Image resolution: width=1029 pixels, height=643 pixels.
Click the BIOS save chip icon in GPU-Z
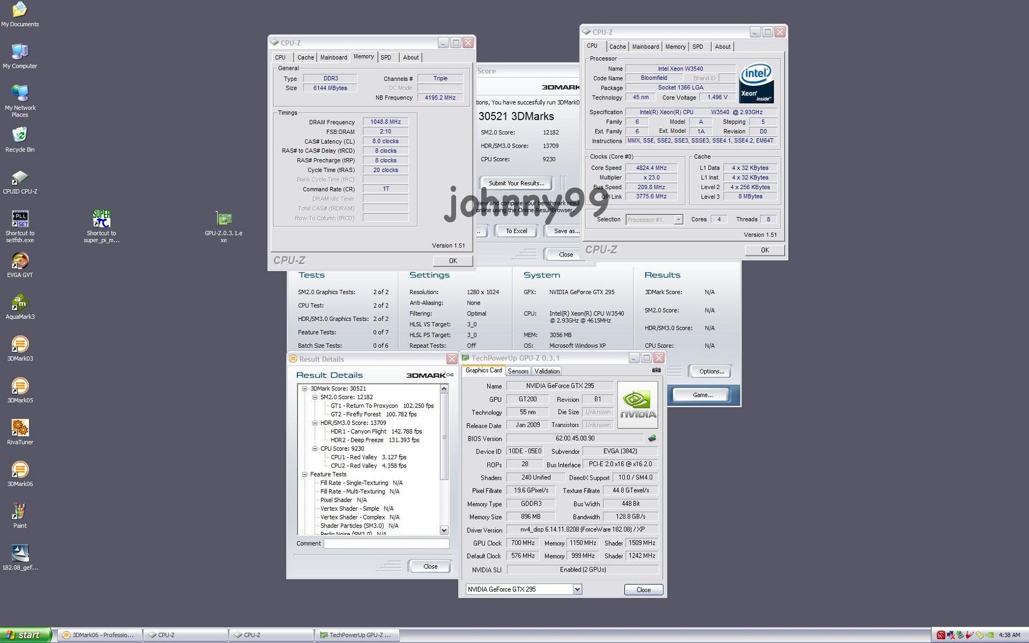coord(652,438)
